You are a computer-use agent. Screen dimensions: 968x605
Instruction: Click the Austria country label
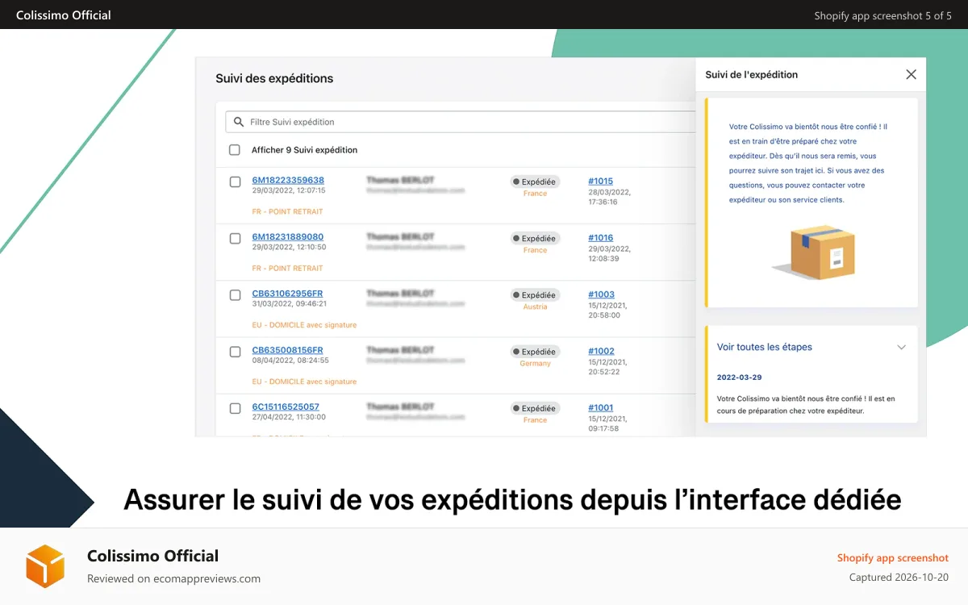(535, 307)
